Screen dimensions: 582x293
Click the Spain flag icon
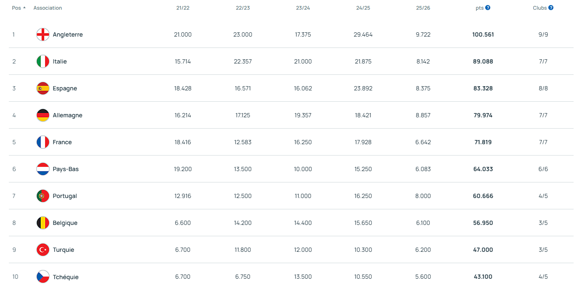click(x=43, y=88)
